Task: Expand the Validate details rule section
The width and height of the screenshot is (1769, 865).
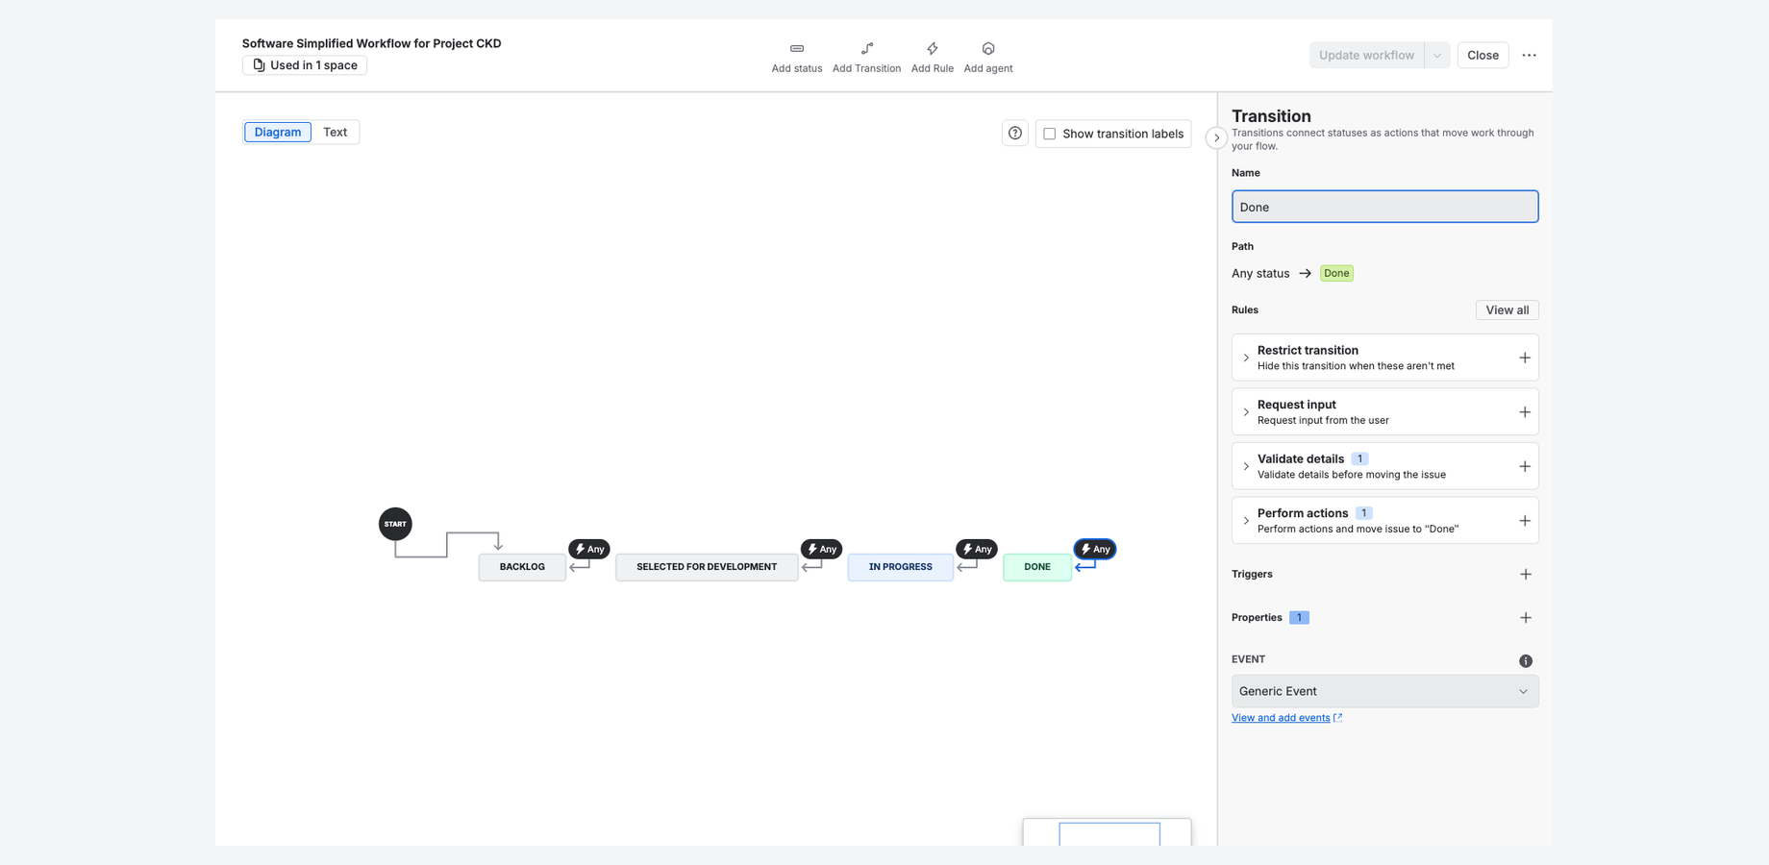Action: pyautogui.click(x=1246, y=466)
